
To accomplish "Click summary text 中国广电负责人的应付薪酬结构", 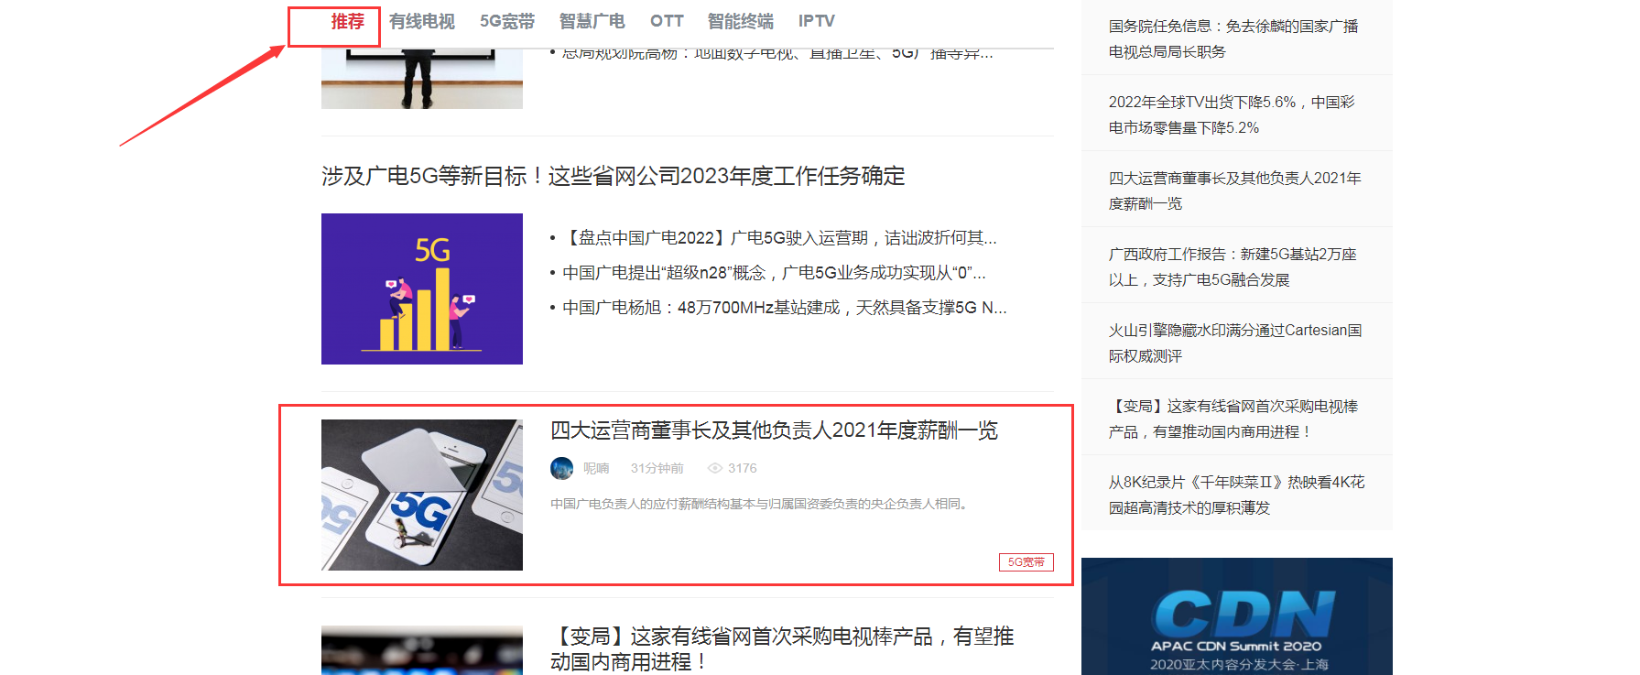I will click(761, 504).
